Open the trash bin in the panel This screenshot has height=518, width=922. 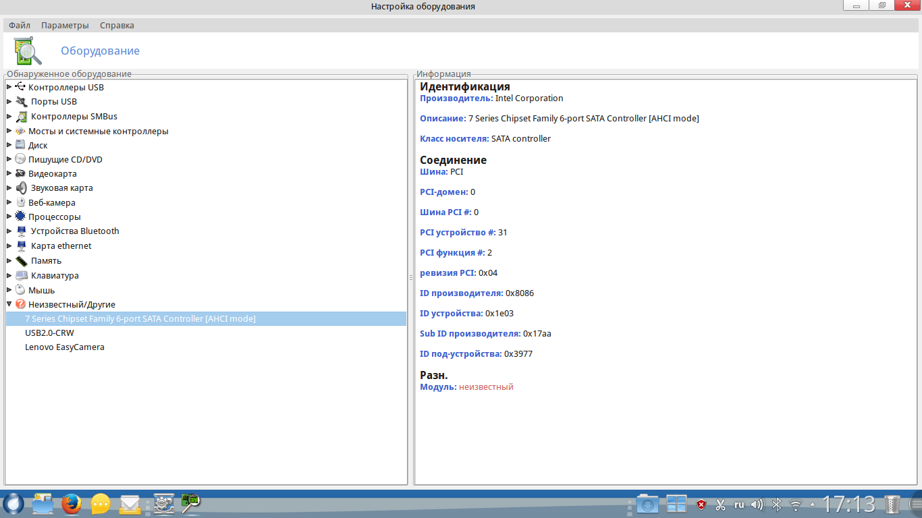click(892, 504)
